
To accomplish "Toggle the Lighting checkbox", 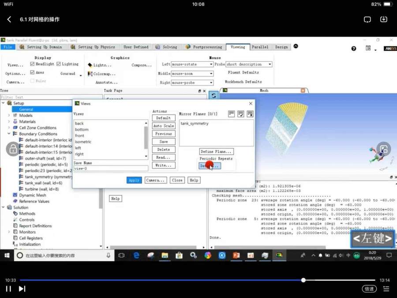I will pos(58,64).
